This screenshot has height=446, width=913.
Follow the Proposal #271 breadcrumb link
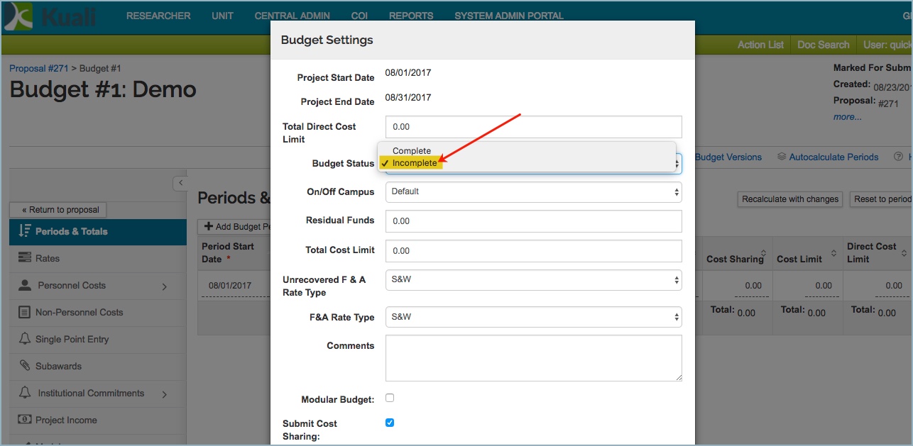pos(39,69)
